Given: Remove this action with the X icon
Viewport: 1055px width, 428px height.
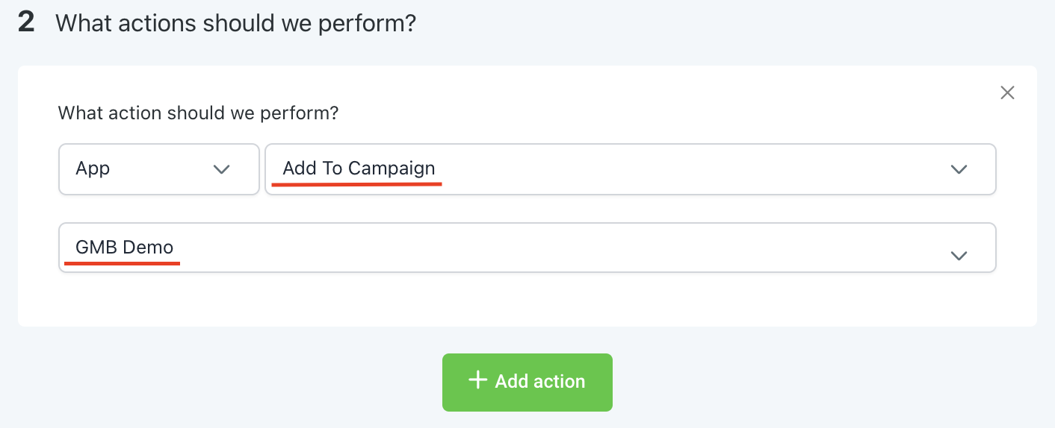Looking at the screenshot, I should 1007,93.
